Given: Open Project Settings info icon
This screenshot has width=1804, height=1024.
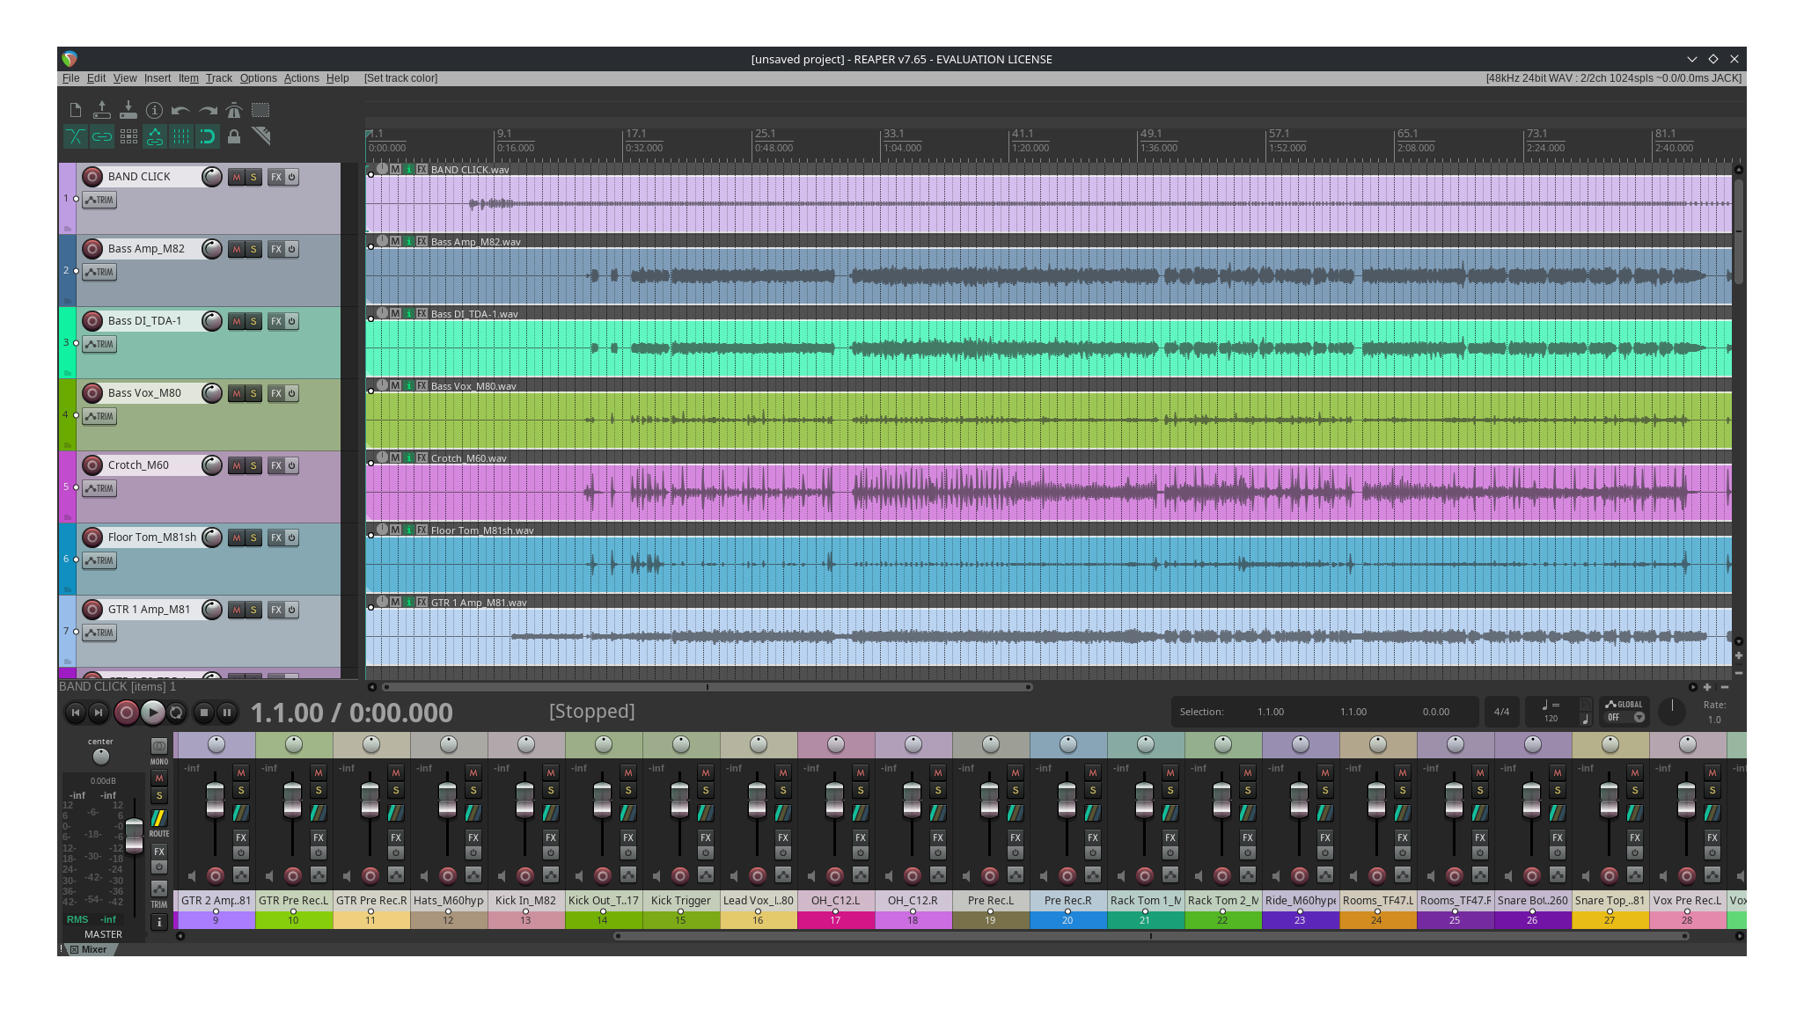Looking at the screenshot, I should pyautogui.click(x=155, y=110).
